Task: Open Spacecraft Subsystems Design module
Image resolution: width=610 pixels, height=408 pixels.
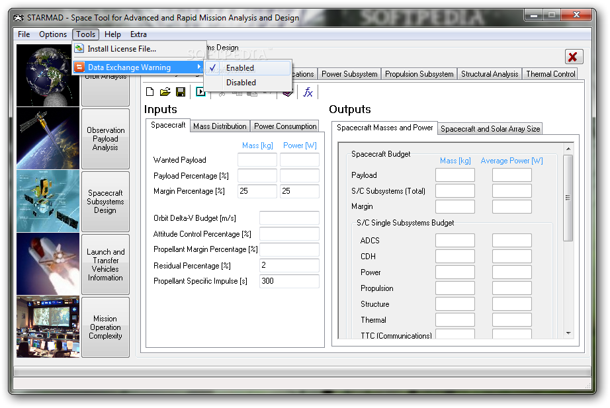Action: pyautogui.click(x=105, y=202)
